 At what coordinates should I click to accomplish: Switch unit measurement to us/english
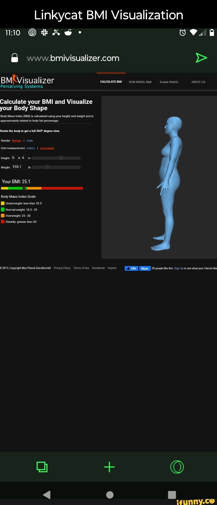(x=47, y=148)
